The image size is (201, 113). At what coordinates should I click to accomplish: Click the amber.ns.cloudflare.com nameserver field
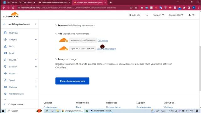(83, 40)
